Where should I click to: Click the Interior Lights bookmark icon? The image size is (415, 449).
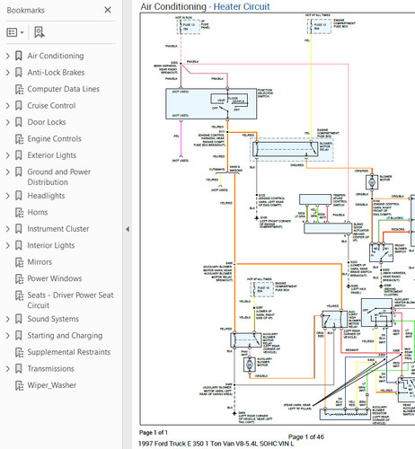pos(19,245)
